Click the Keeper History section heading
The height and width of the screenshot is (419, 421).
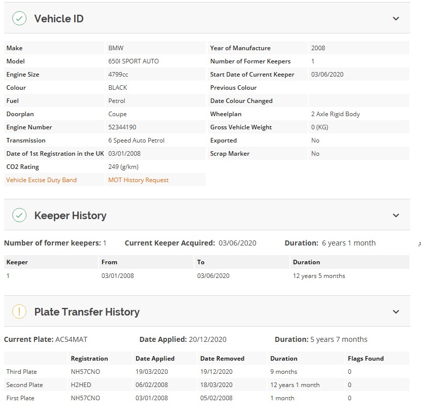(71, 216)
